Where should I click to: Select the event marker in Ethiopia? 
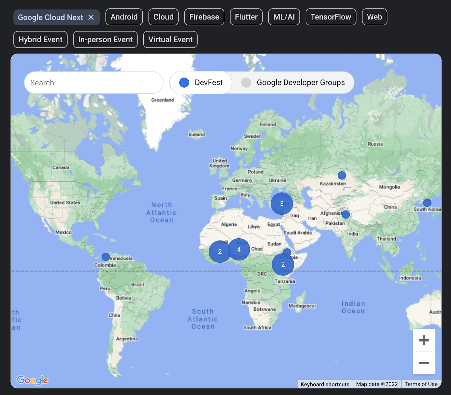[x=287, y=252]
